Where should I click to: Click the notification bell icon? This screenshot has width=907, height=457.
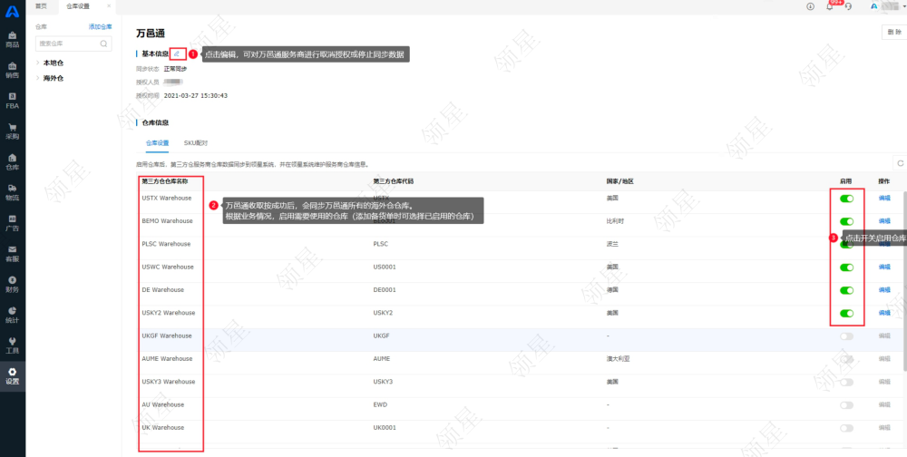coord(829,6)
